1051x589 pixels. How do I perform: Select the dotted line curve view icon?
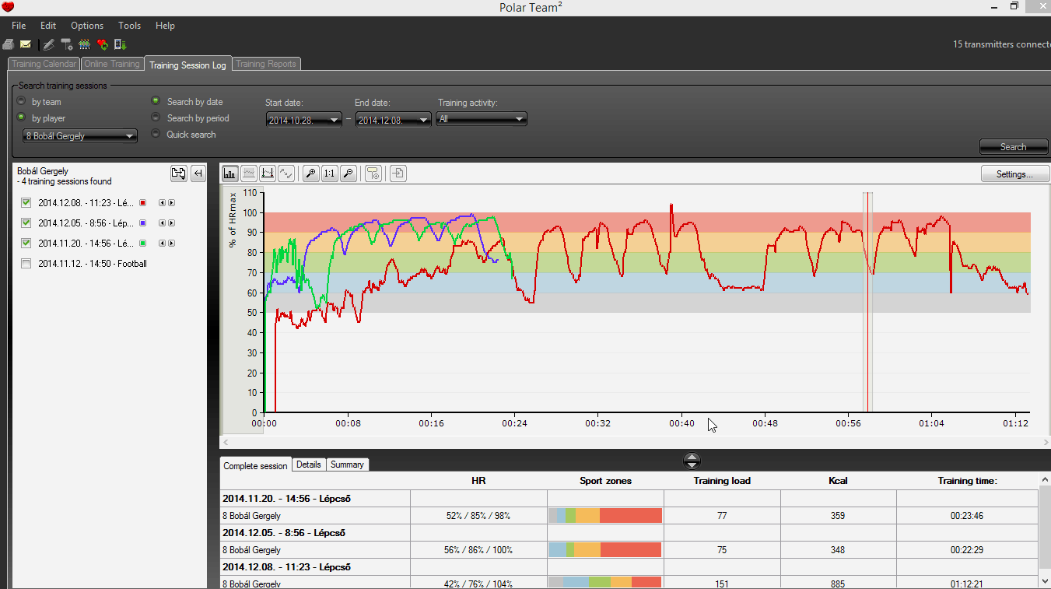click(286, 174)
